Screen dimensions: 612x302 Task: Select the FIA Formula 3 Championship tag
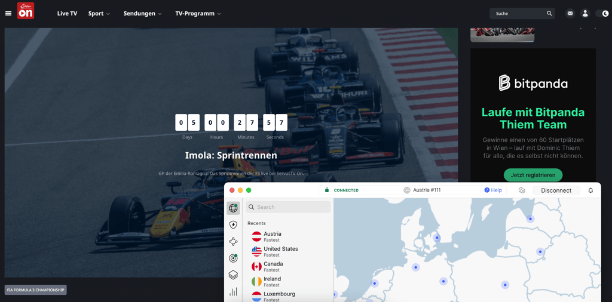35,290
